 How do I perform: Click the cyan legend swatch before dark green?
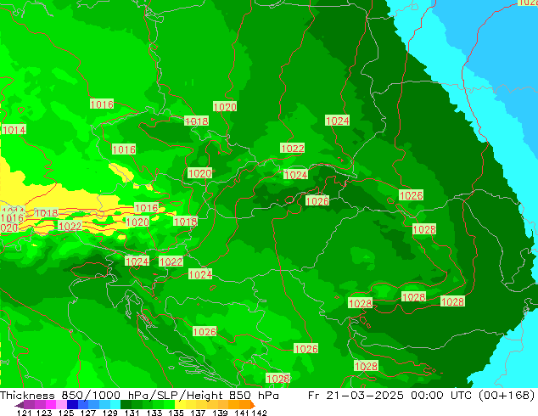(115, 404)
